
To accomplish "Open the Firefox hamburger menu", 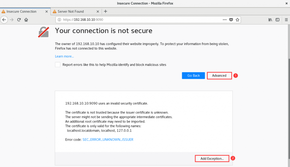I will [x=285, y=20].
